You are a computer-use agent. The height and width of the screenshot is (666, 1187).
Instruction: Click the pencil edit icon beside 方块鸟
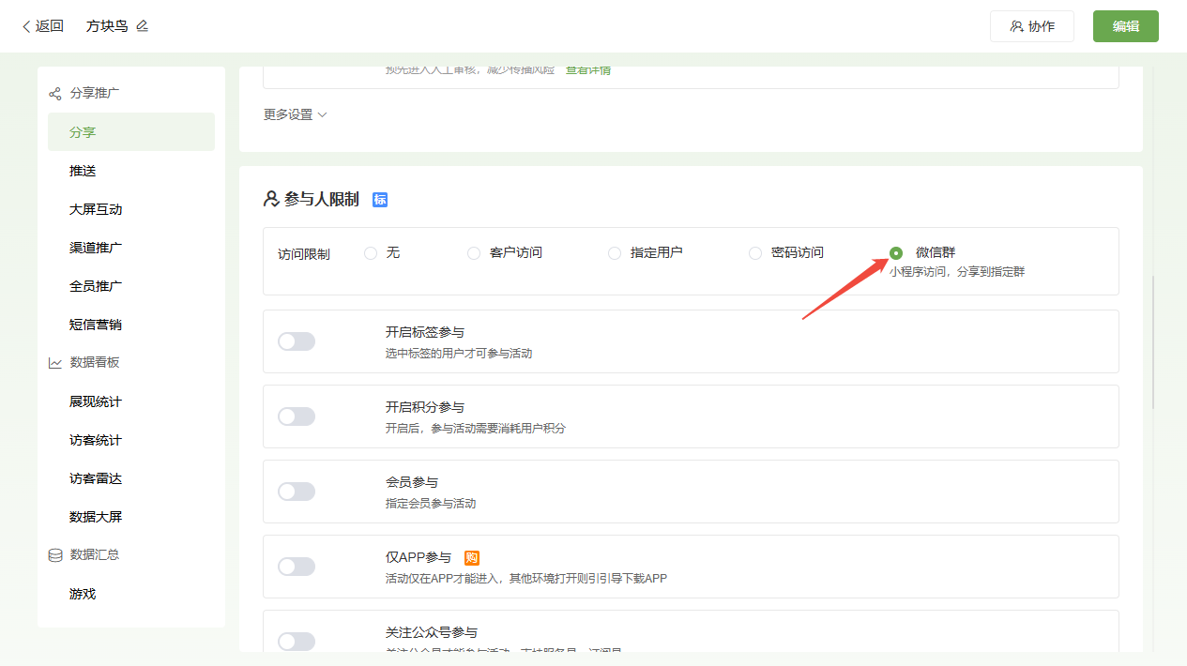click(143, 26)
